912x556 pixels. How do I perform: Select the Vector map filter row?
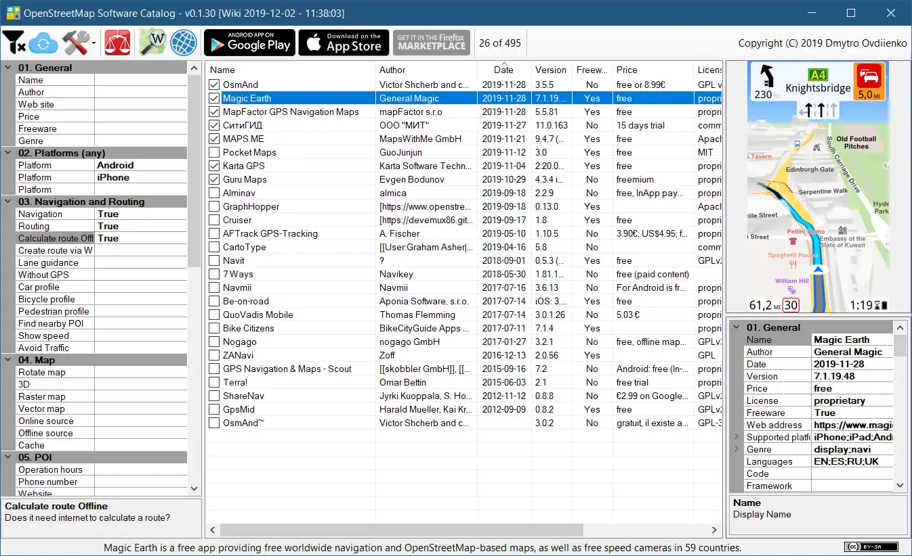[x=102, y=409]
